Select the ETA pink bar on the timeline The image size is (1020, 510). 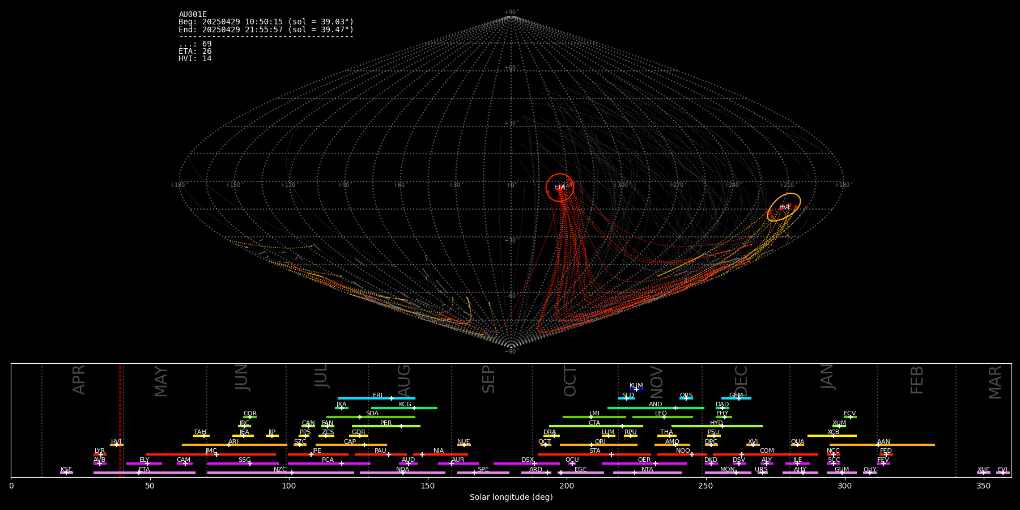point(144,473)
